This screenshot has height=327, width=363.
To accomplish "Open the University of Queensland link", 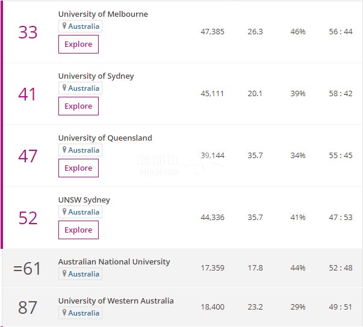I will coord(105,138).
